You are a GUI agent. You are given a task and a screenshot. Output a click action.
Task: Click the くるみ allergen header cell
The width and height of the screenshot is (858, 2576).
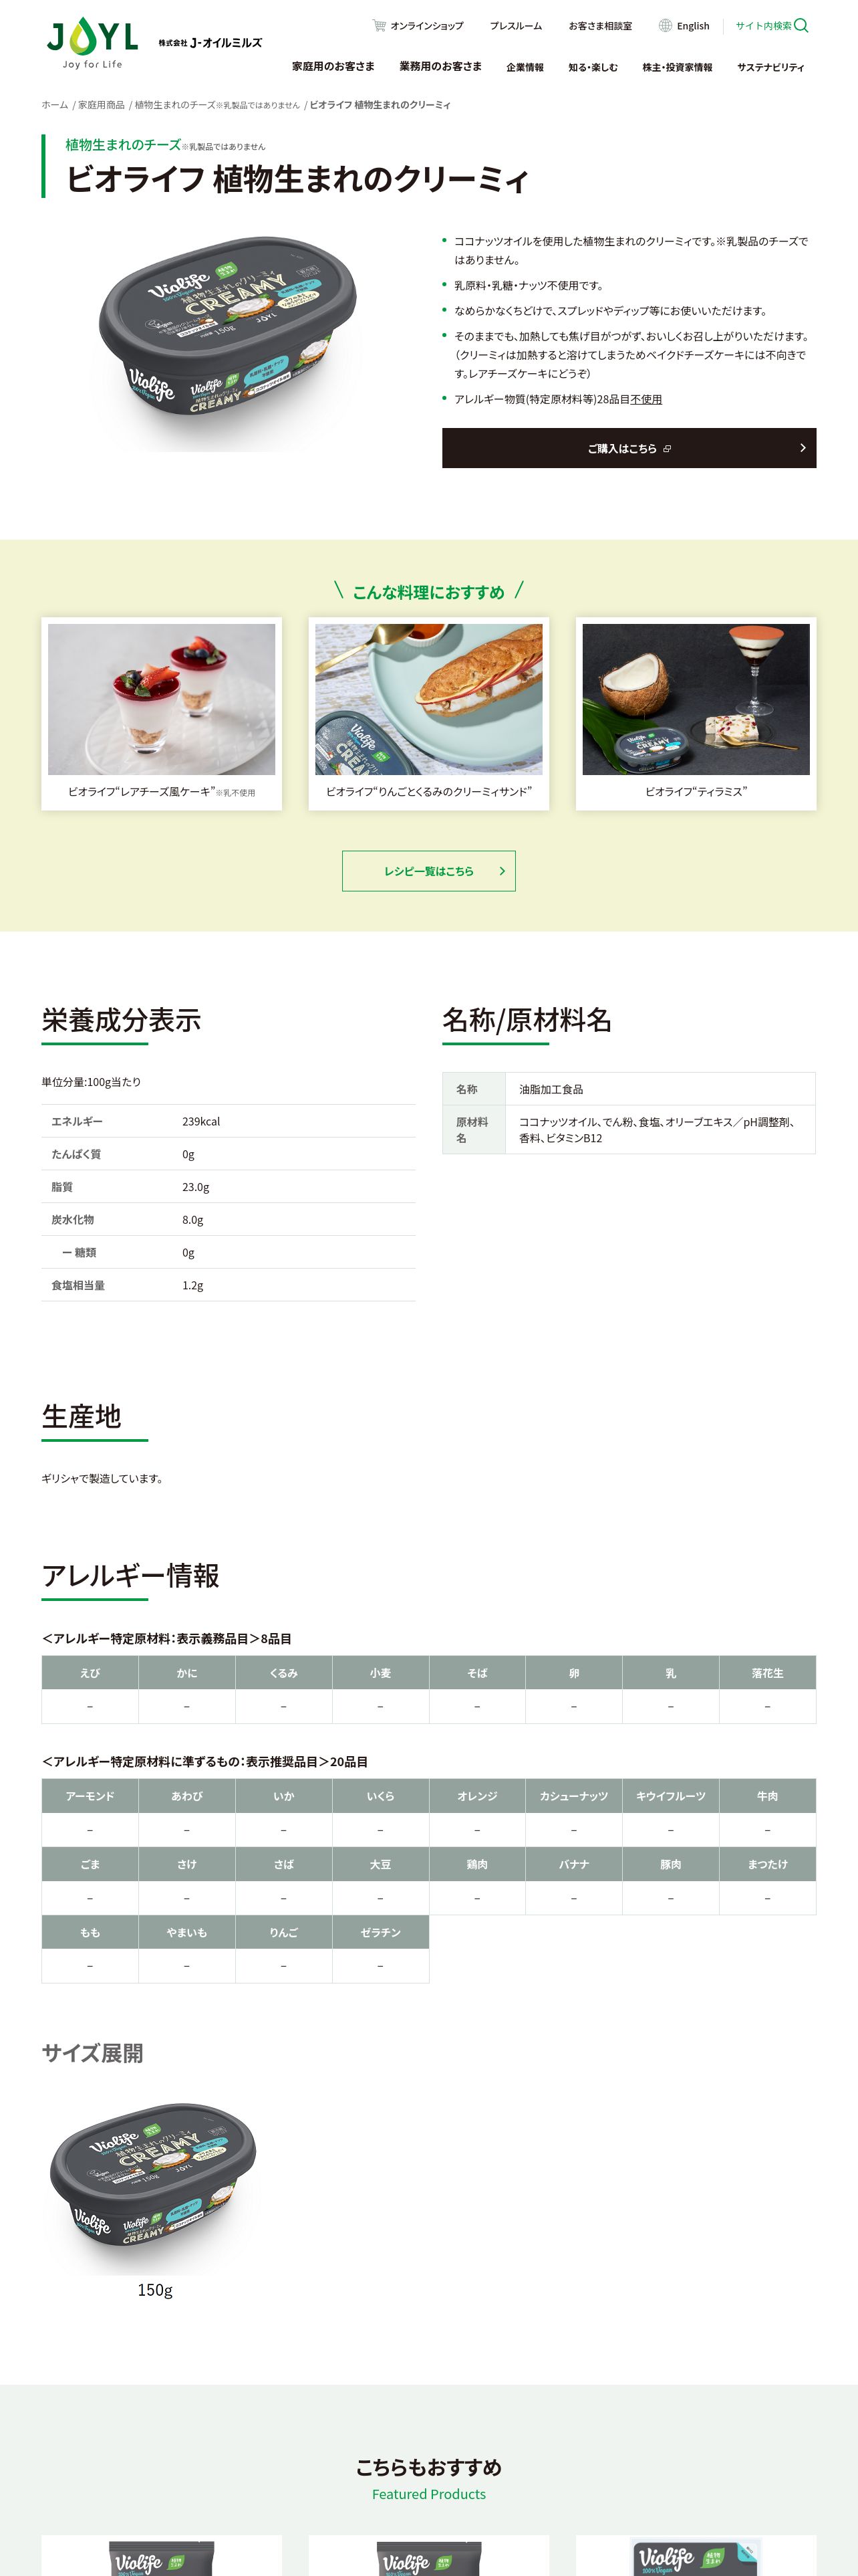pos(284,1672)
